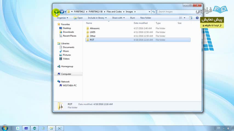Click the Files and Codes breadcrumb
234x131 pixels.
114,11
